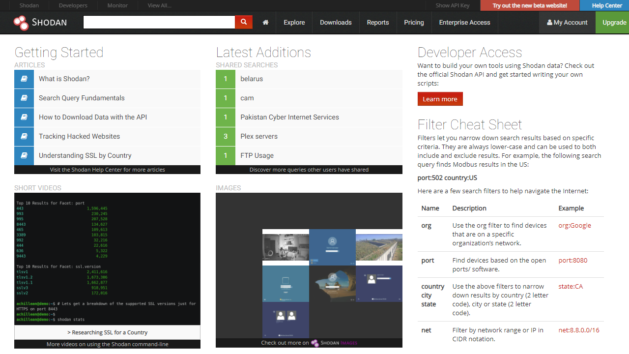
Task: Click book icon beside How to Download Data
Action: pos(24,117)
